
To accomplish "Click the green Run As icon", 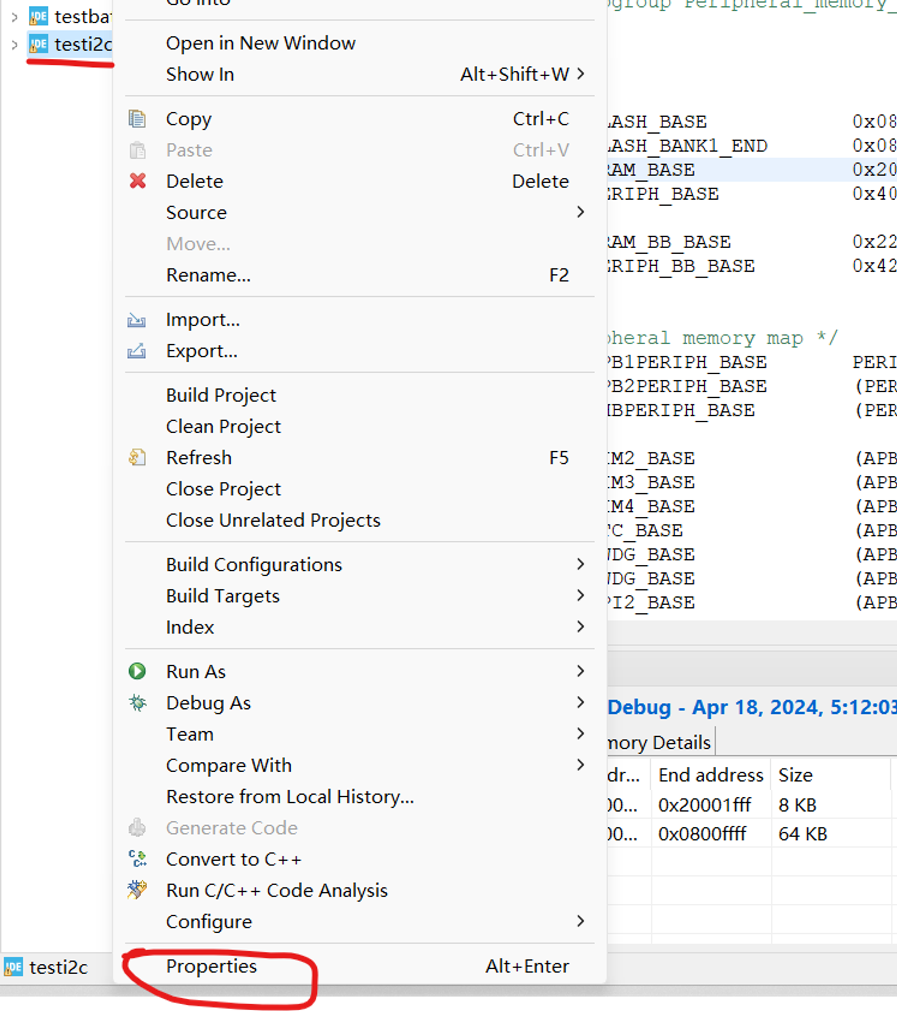I will 137,671.
